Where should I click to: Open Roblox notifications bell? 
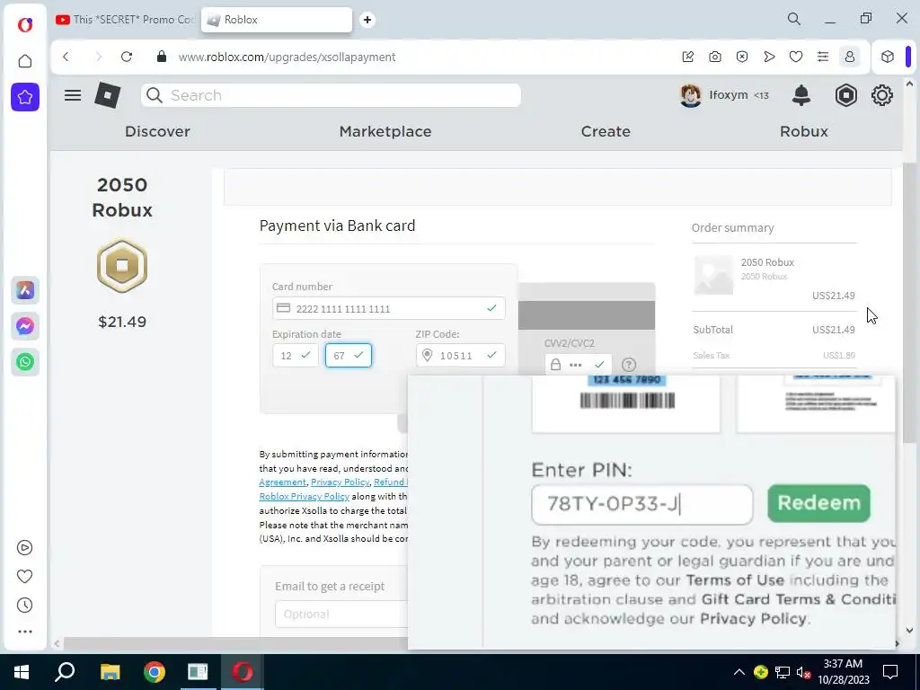point(801,95)
